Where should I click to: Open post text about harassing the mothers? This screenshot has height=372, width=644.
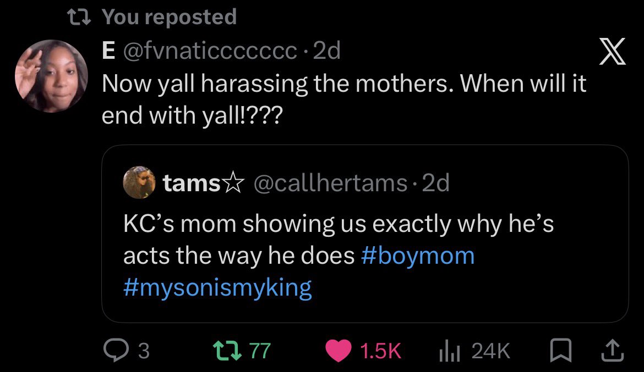pyautogui.click(x=344, y=99)
